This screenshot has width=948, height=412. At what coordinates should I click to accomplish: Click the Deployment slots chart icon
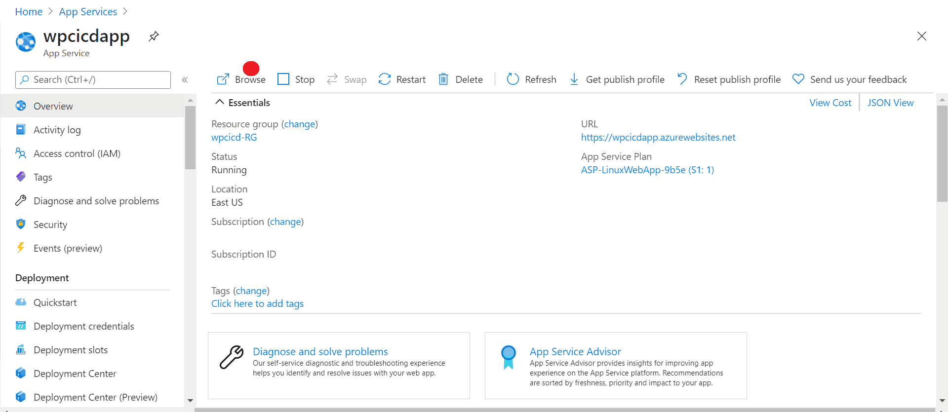point(21,349)
